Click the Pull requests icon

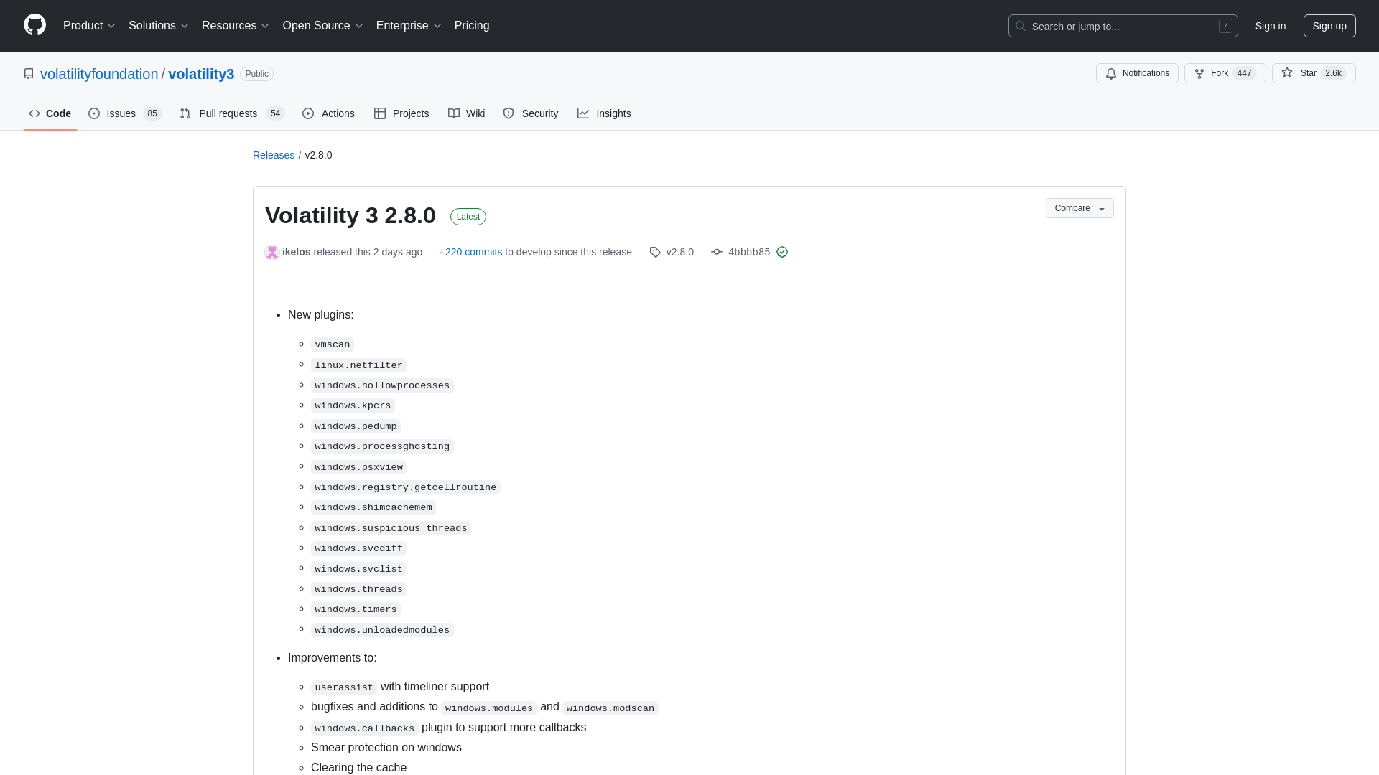185,113
